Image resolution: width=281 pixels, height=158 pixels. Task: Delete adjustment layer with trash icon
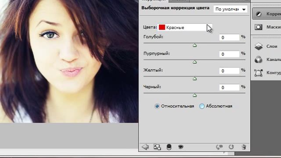pos(244,147)
